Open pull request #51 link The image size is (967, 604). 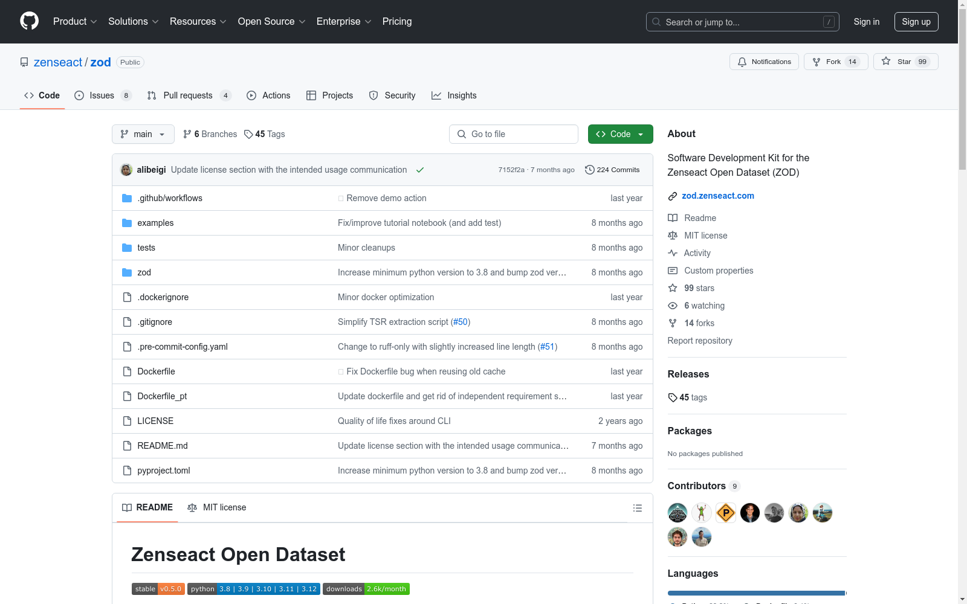548,347
